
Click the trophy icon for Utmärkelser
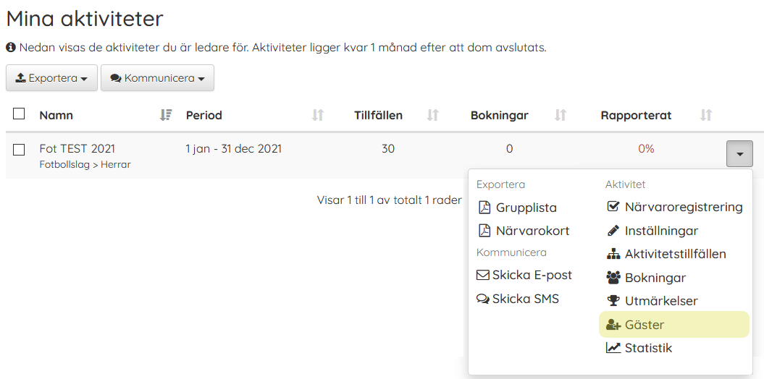pyautogui.click(x=613, y=301)
